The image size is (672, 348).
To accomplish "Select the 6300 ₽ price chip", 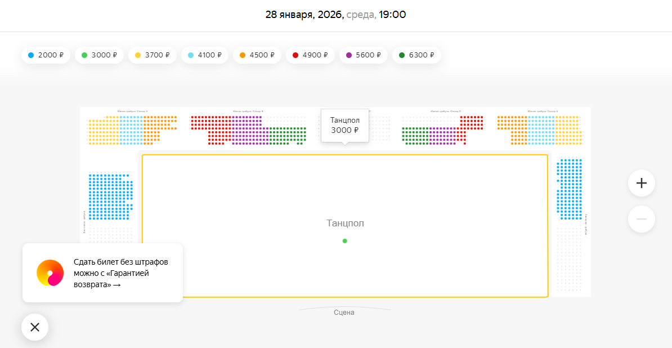I will pyautogui.click(x=416, y=55).
